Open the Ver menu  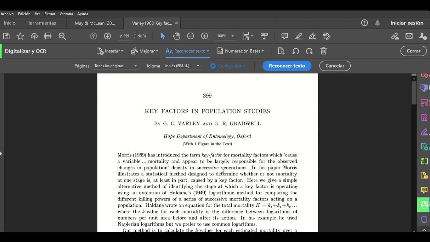point(37,14)
